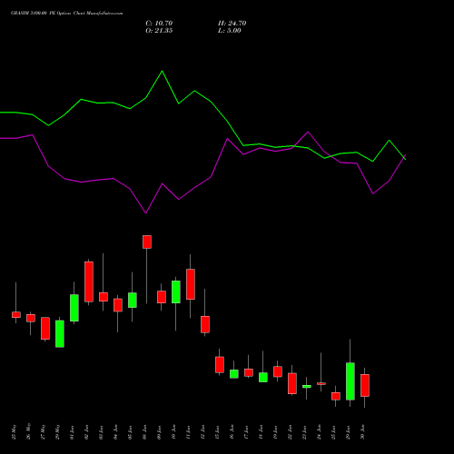Click the chart title text starting with GRASIM

pyautogui.click(x=67, y=14)
